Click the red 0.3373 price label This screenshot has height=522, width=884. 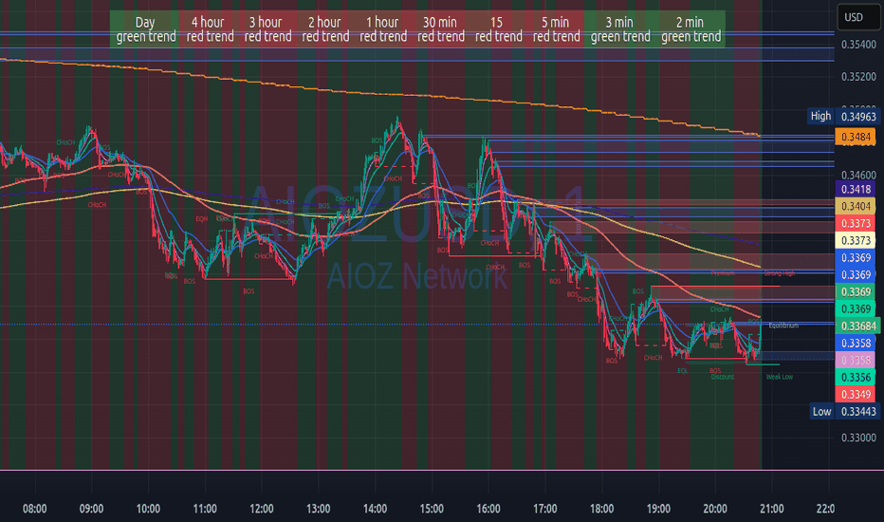click(x=856, y=223)
